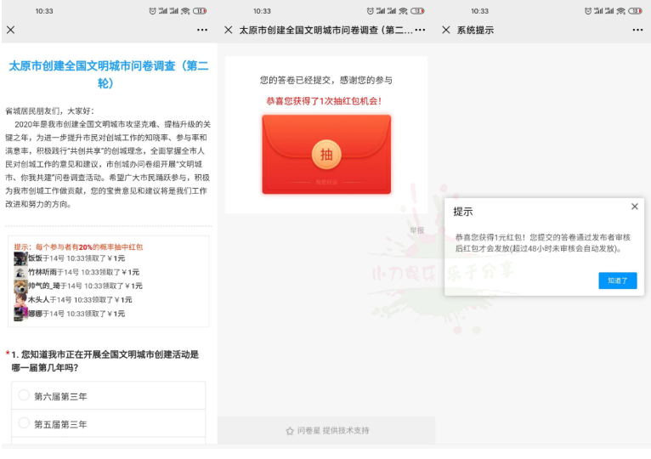The height and width of the screenshot is (459, 651).
Task: Click the 提示 dialog heading
Action: [463, 212]
